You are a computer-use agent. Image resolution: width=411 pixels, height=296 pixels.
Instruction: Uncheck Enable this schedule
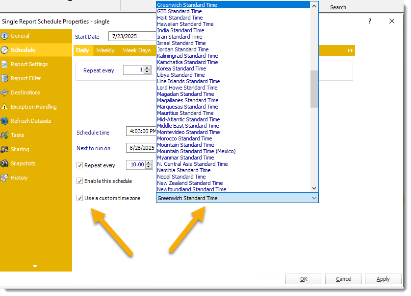pos(79,181)
